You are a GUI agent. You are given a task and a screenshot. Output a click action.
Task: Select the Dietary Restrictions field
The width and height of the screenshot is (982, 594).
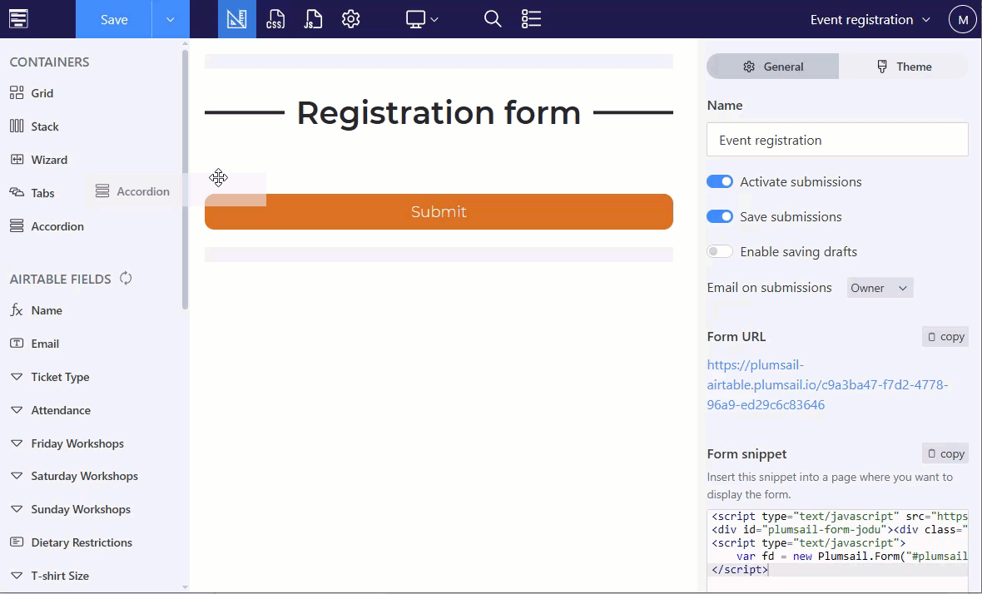click(x=71, y=542)
